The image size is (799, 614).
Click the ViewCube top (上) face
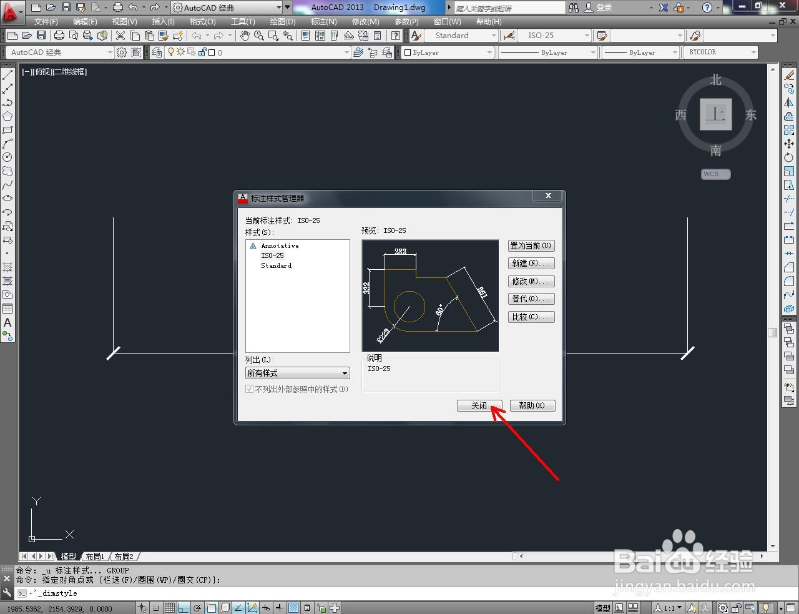coord(716,114)
